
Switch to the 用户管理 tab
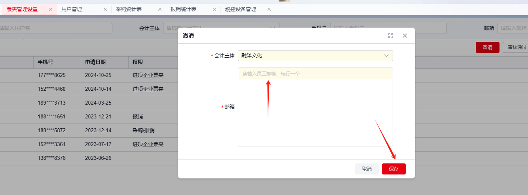click(x=72, y=9)
